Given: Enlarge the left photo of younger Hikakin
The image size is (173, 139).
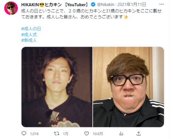Looking at the screenshot, I should click(57, 87).
